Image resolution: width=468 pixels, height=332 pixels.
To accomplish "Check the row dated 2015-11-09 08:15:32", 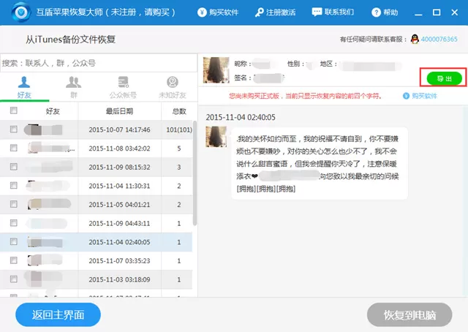I will [x=13, y=167].
